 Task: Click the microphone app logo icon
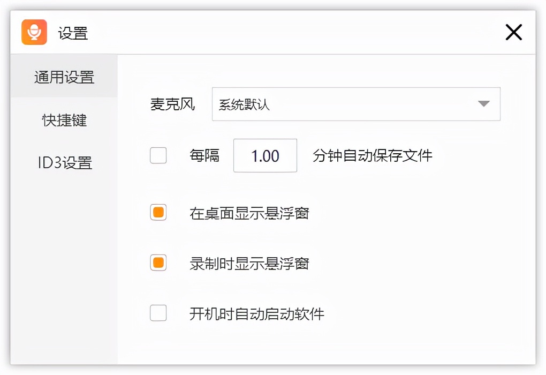tap(34, 32)
